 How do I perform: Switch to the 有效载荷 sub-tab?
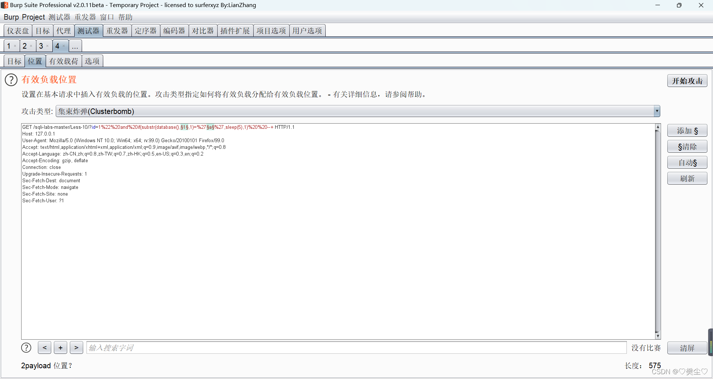pos(64,61)
